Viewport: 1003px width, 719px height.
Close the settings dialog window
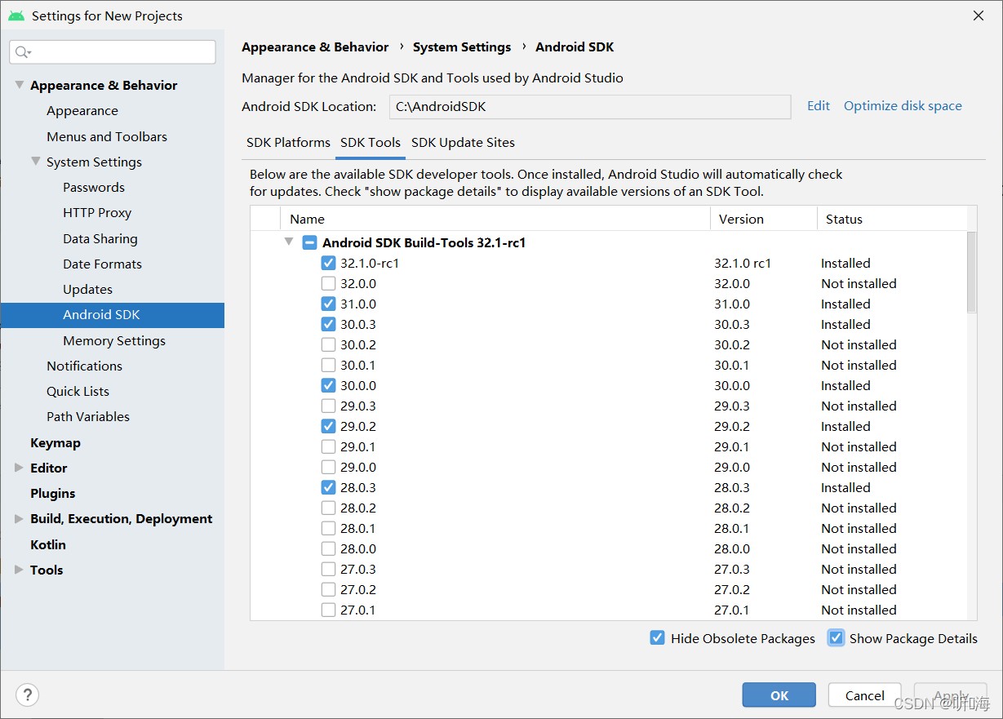pyautogui.click(x=979, y=16)
